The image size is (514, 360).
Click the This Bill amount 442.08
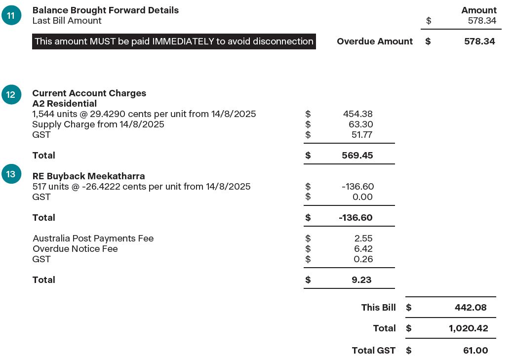tap(470, 308)
